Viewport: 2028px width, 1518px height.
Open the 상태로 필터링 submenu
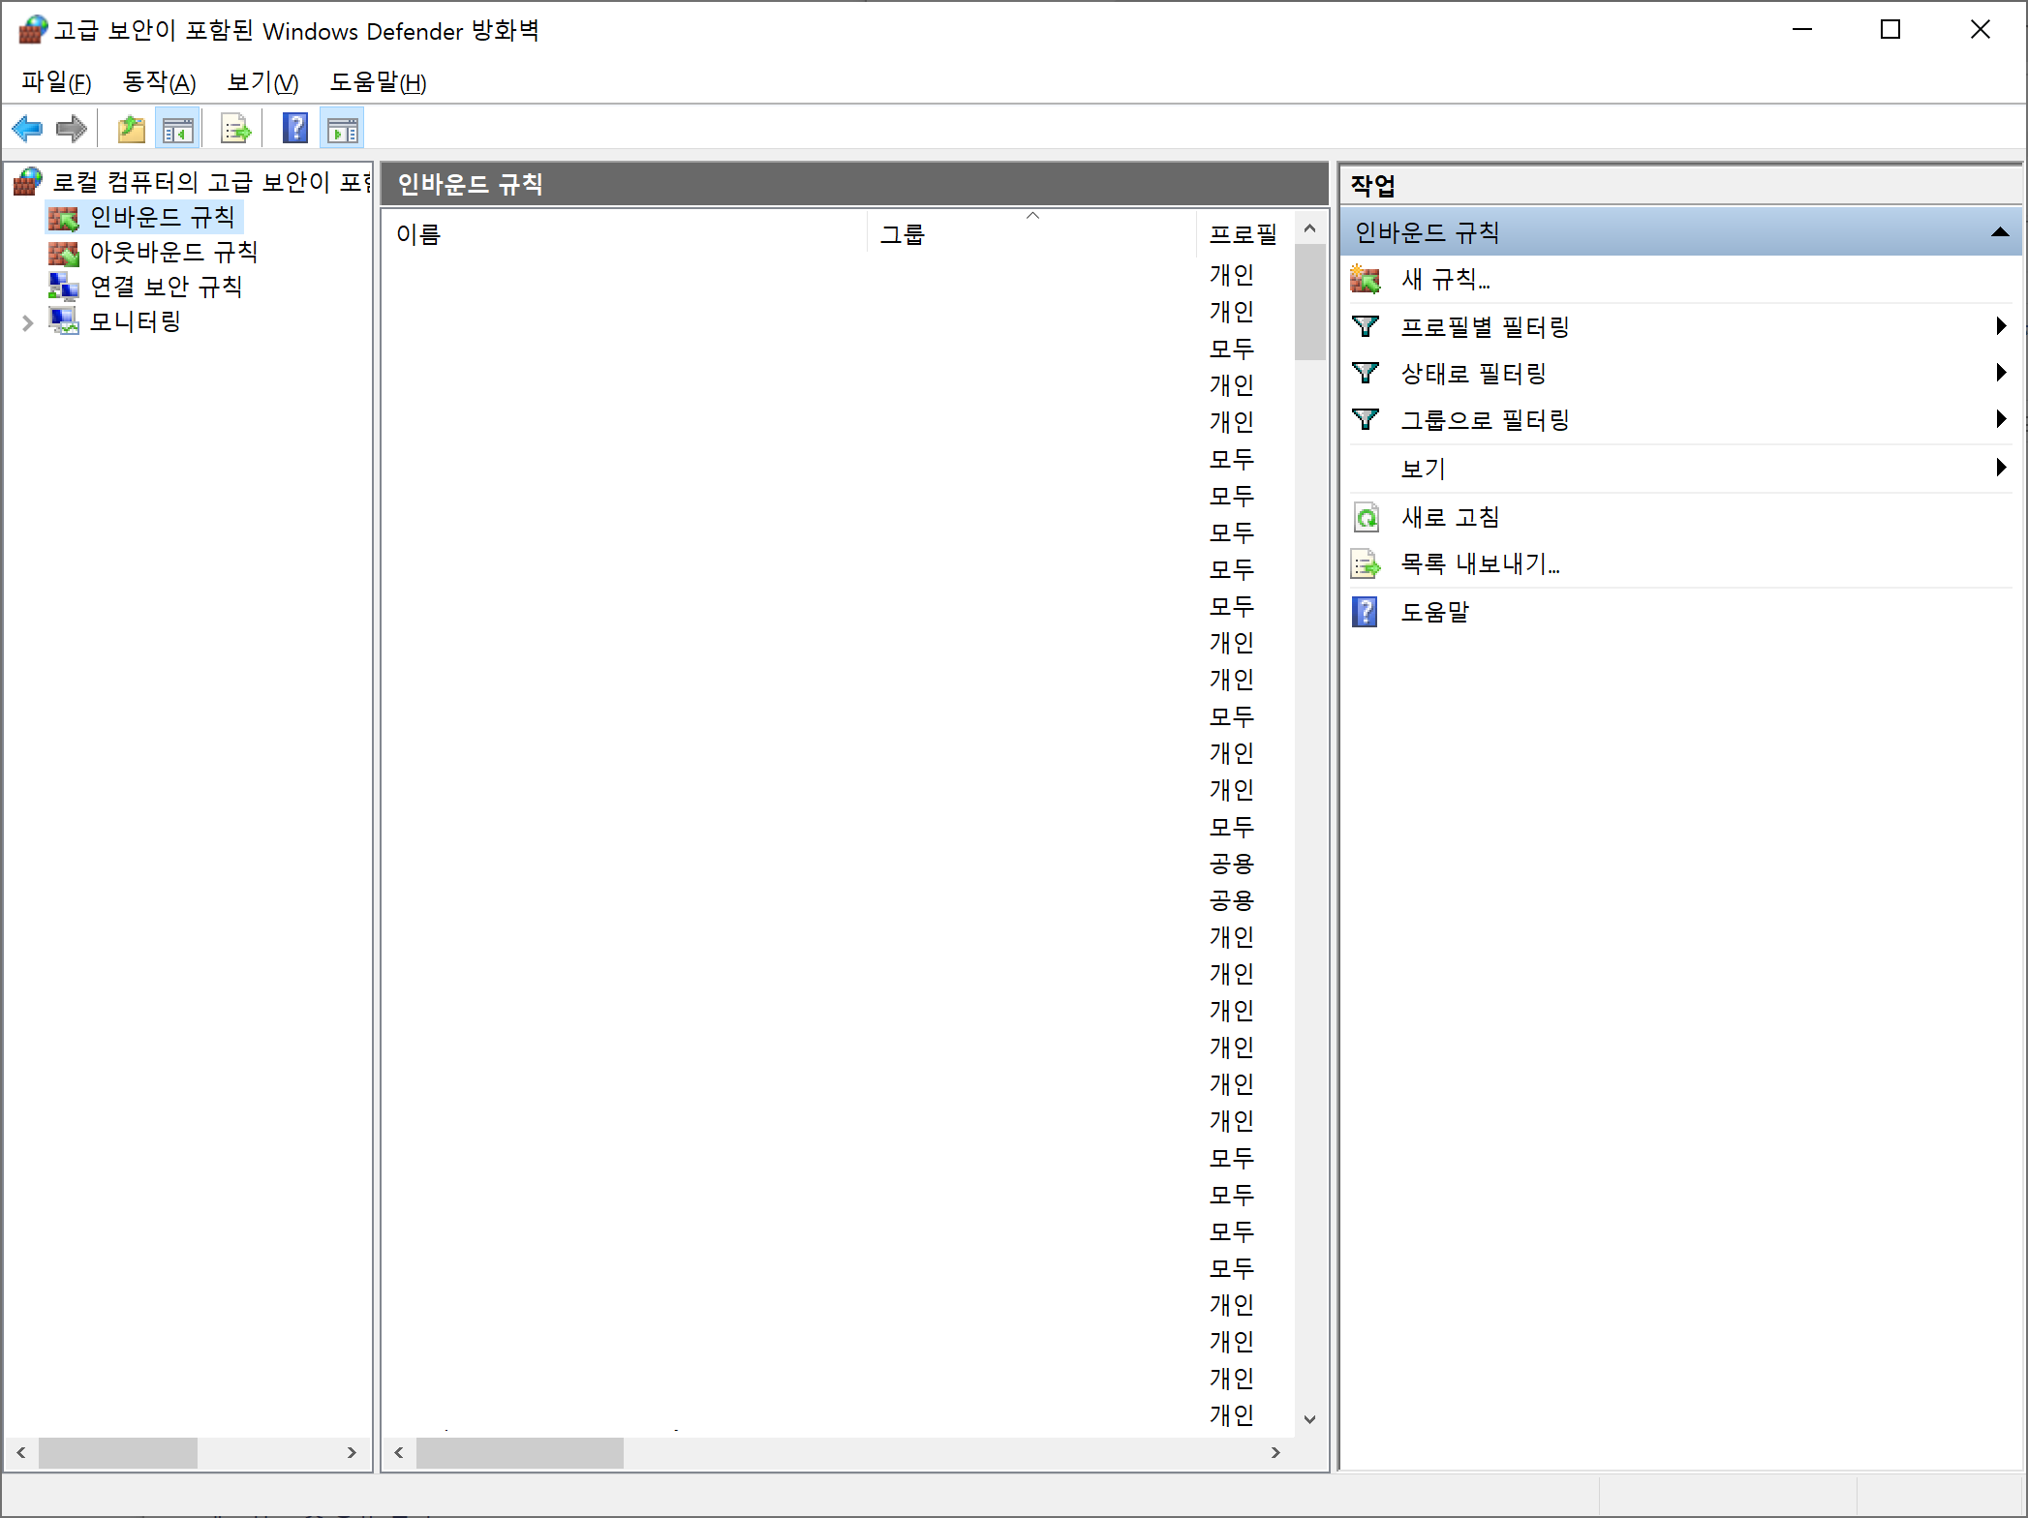tap(1473, 374)
